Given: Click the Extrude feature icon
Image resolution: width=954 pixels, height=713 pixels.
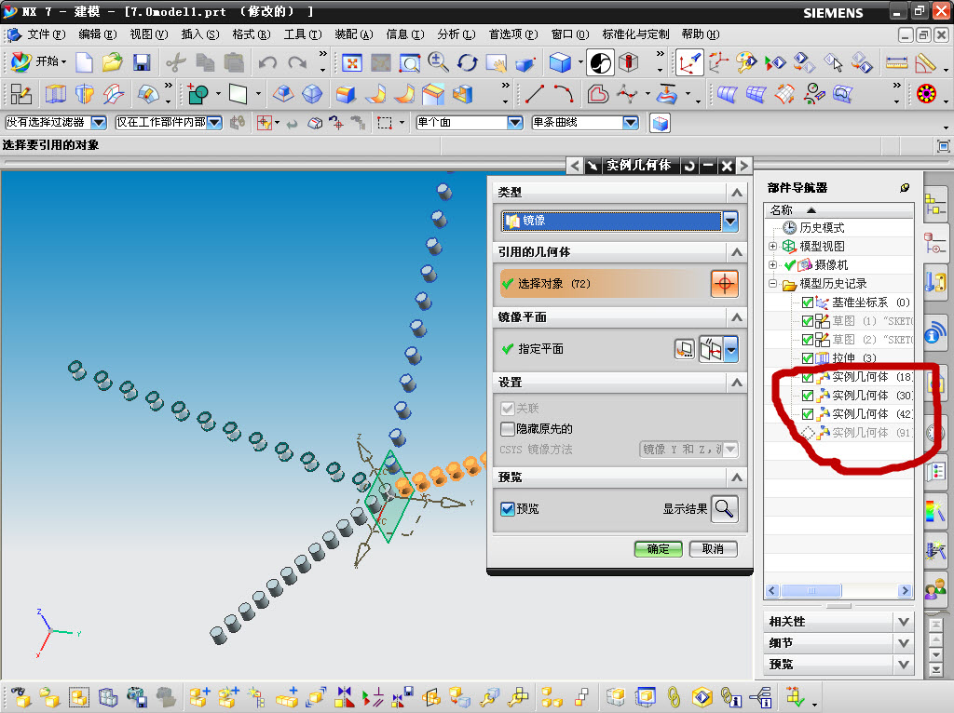Looking at the screenshot, I should pyautogui.click(x=56, y=94).
